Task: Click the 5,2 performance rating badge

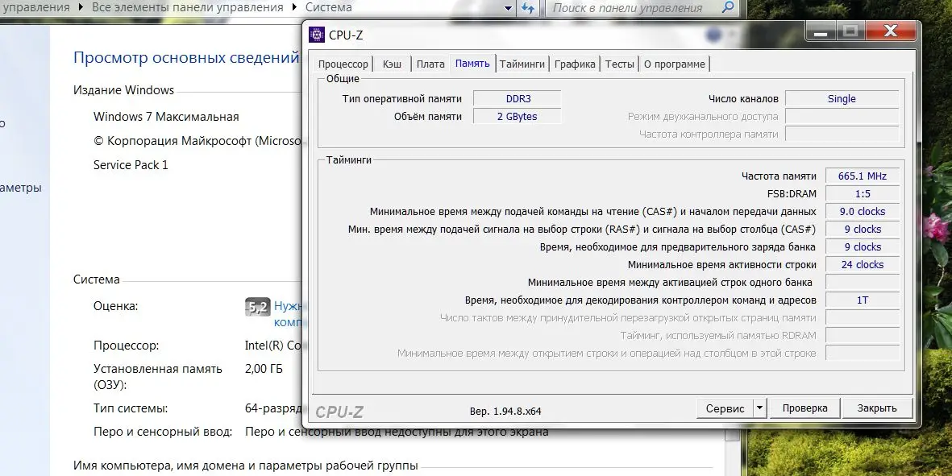Action: coord(257,308)
